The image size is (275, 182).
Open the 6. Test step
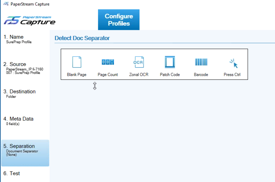12,173
